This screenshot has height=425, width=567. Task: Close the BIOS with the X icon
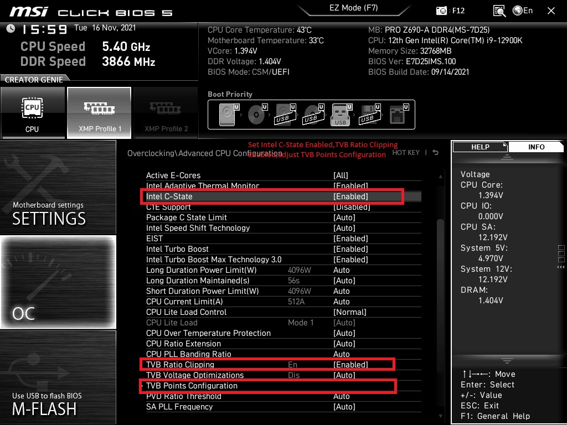pyautogui.click(x=551, y=11)
